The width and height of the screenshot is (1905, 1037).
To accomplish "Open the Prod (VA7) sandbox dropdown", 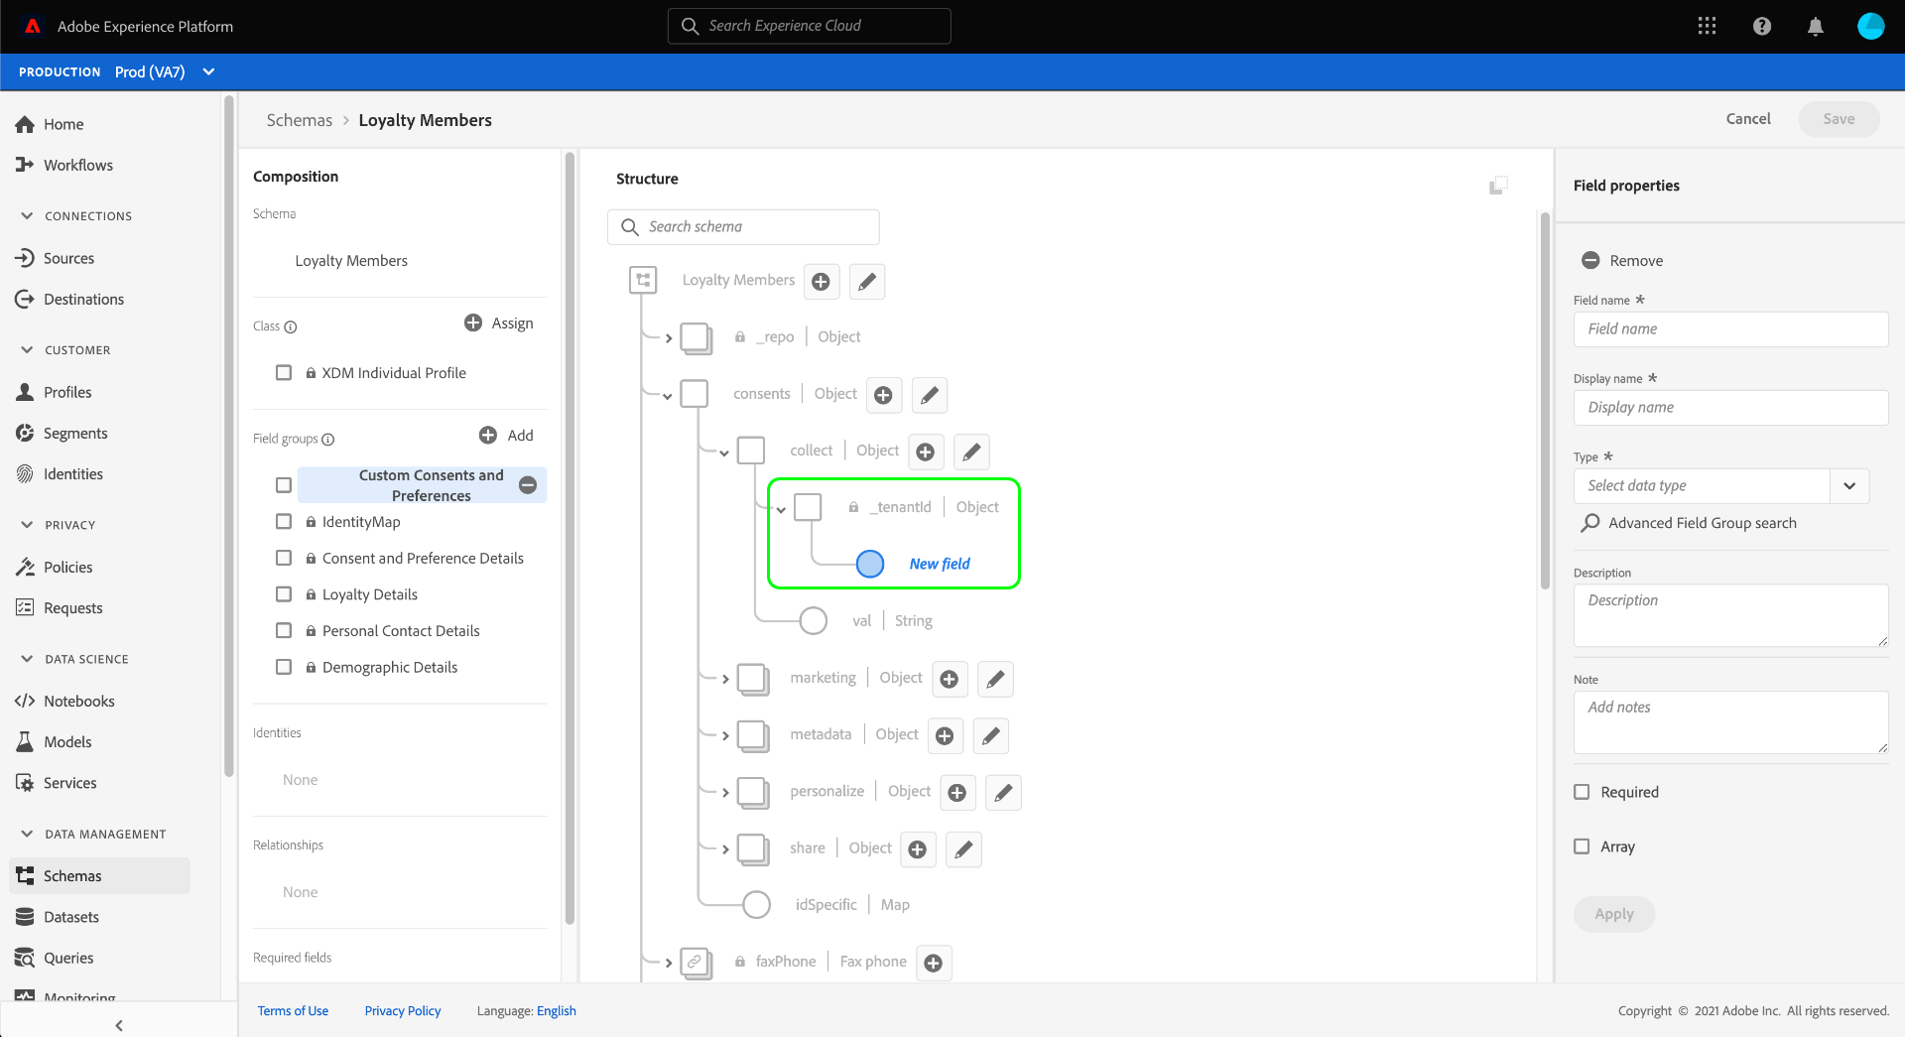I will 165,71.
